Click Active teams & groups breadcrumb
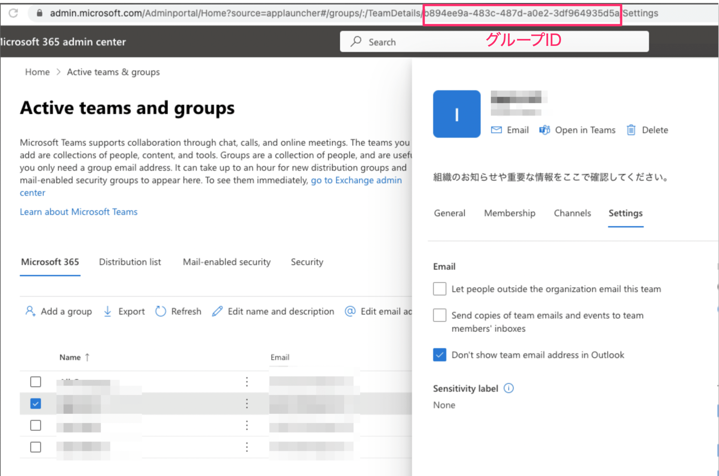The width and height of the screenshot is (719, 476). point(113,72)
